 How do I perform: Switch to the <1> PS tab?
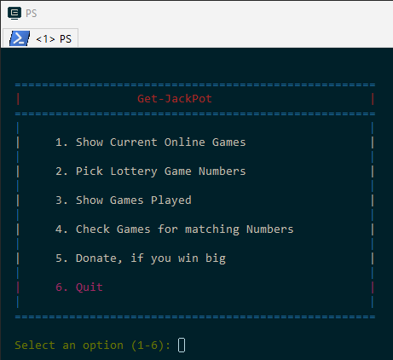(x=40, y=38)
